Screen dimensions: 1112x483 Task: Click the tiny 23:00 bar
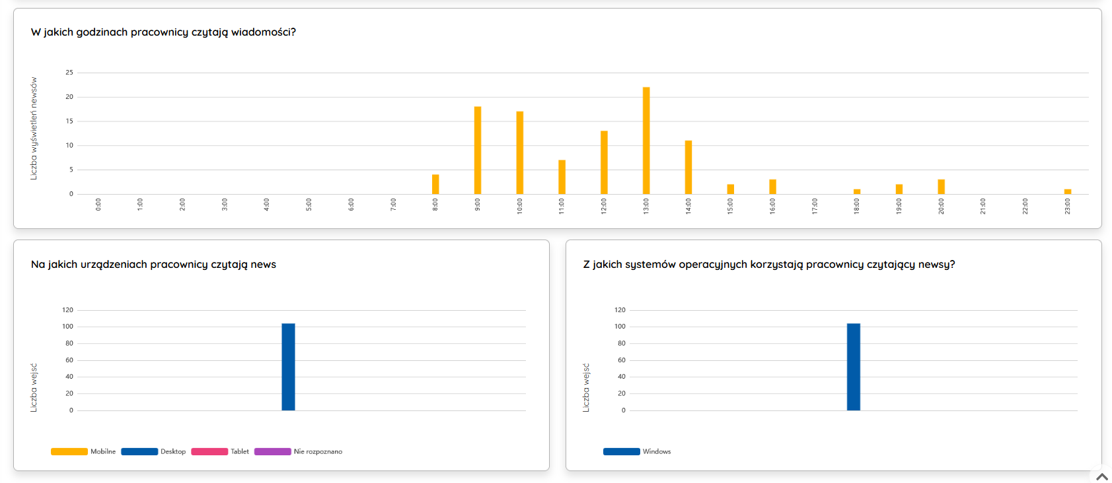(1068, 191)
